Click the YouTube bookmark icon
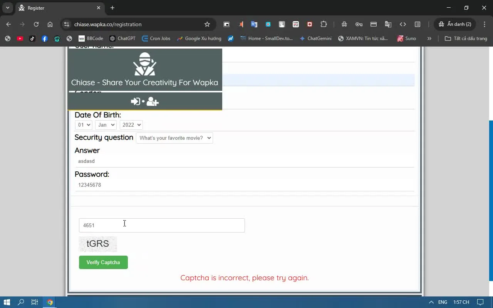This screenshot has width=493, height=308. [20, 38]
